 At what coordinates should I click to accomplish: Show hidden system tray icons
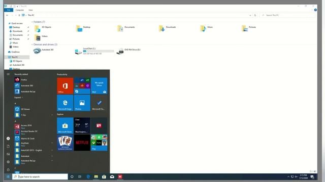(288, 176)
